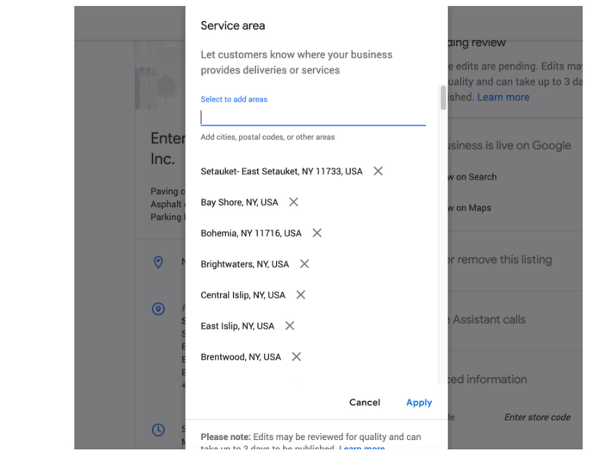
Task: Click the Apply button
Action: (419, 403)
